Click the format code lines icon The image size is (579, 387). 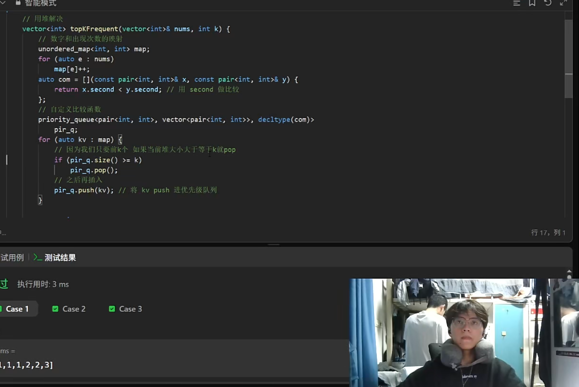pos(517,3)
